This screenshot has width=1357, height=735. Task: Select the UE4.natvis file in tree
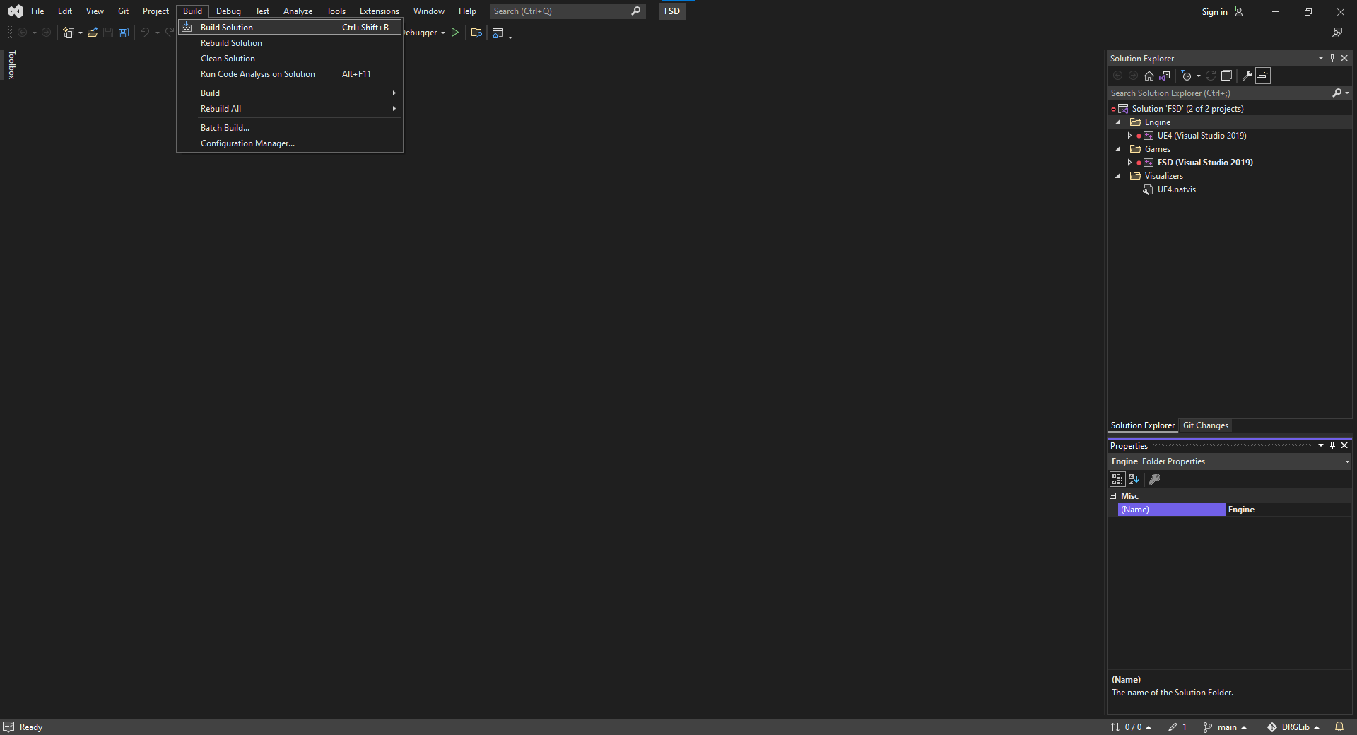tap(1176, 189)
